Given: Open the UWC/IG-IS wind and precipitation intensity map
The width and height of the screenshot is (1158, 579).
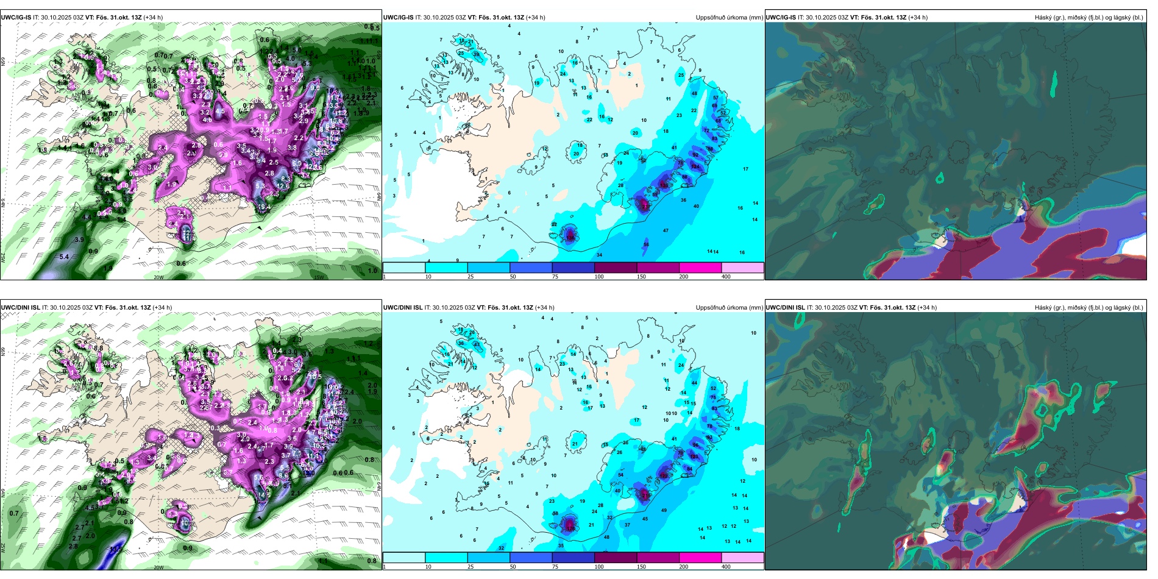Looking at the screenshot, I should (191, 151).
